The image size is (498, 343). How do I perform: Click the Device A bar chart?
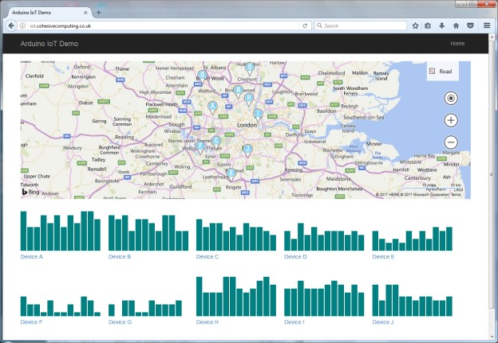(61, 231)
